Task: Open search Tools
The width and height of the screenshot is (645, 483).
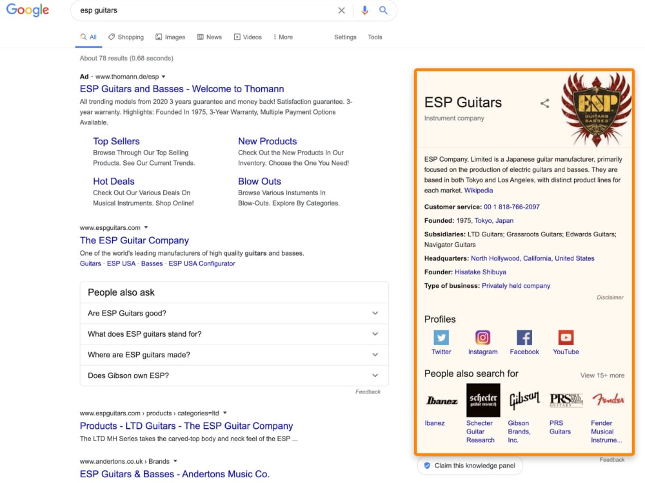Action: coord(375,37)
